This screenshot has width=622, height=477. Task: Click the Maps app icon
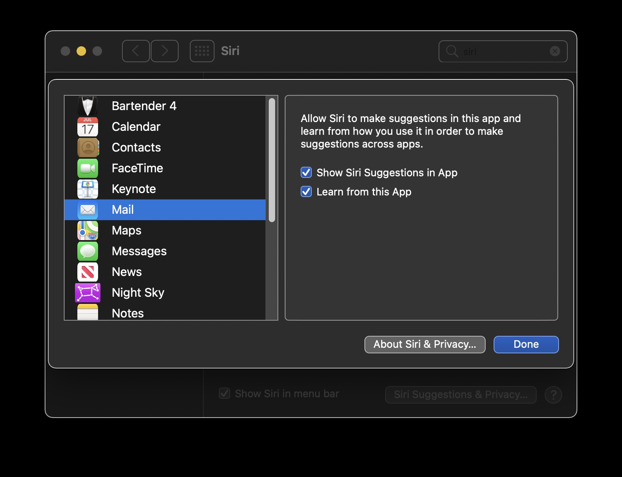[x=88, y=231]
